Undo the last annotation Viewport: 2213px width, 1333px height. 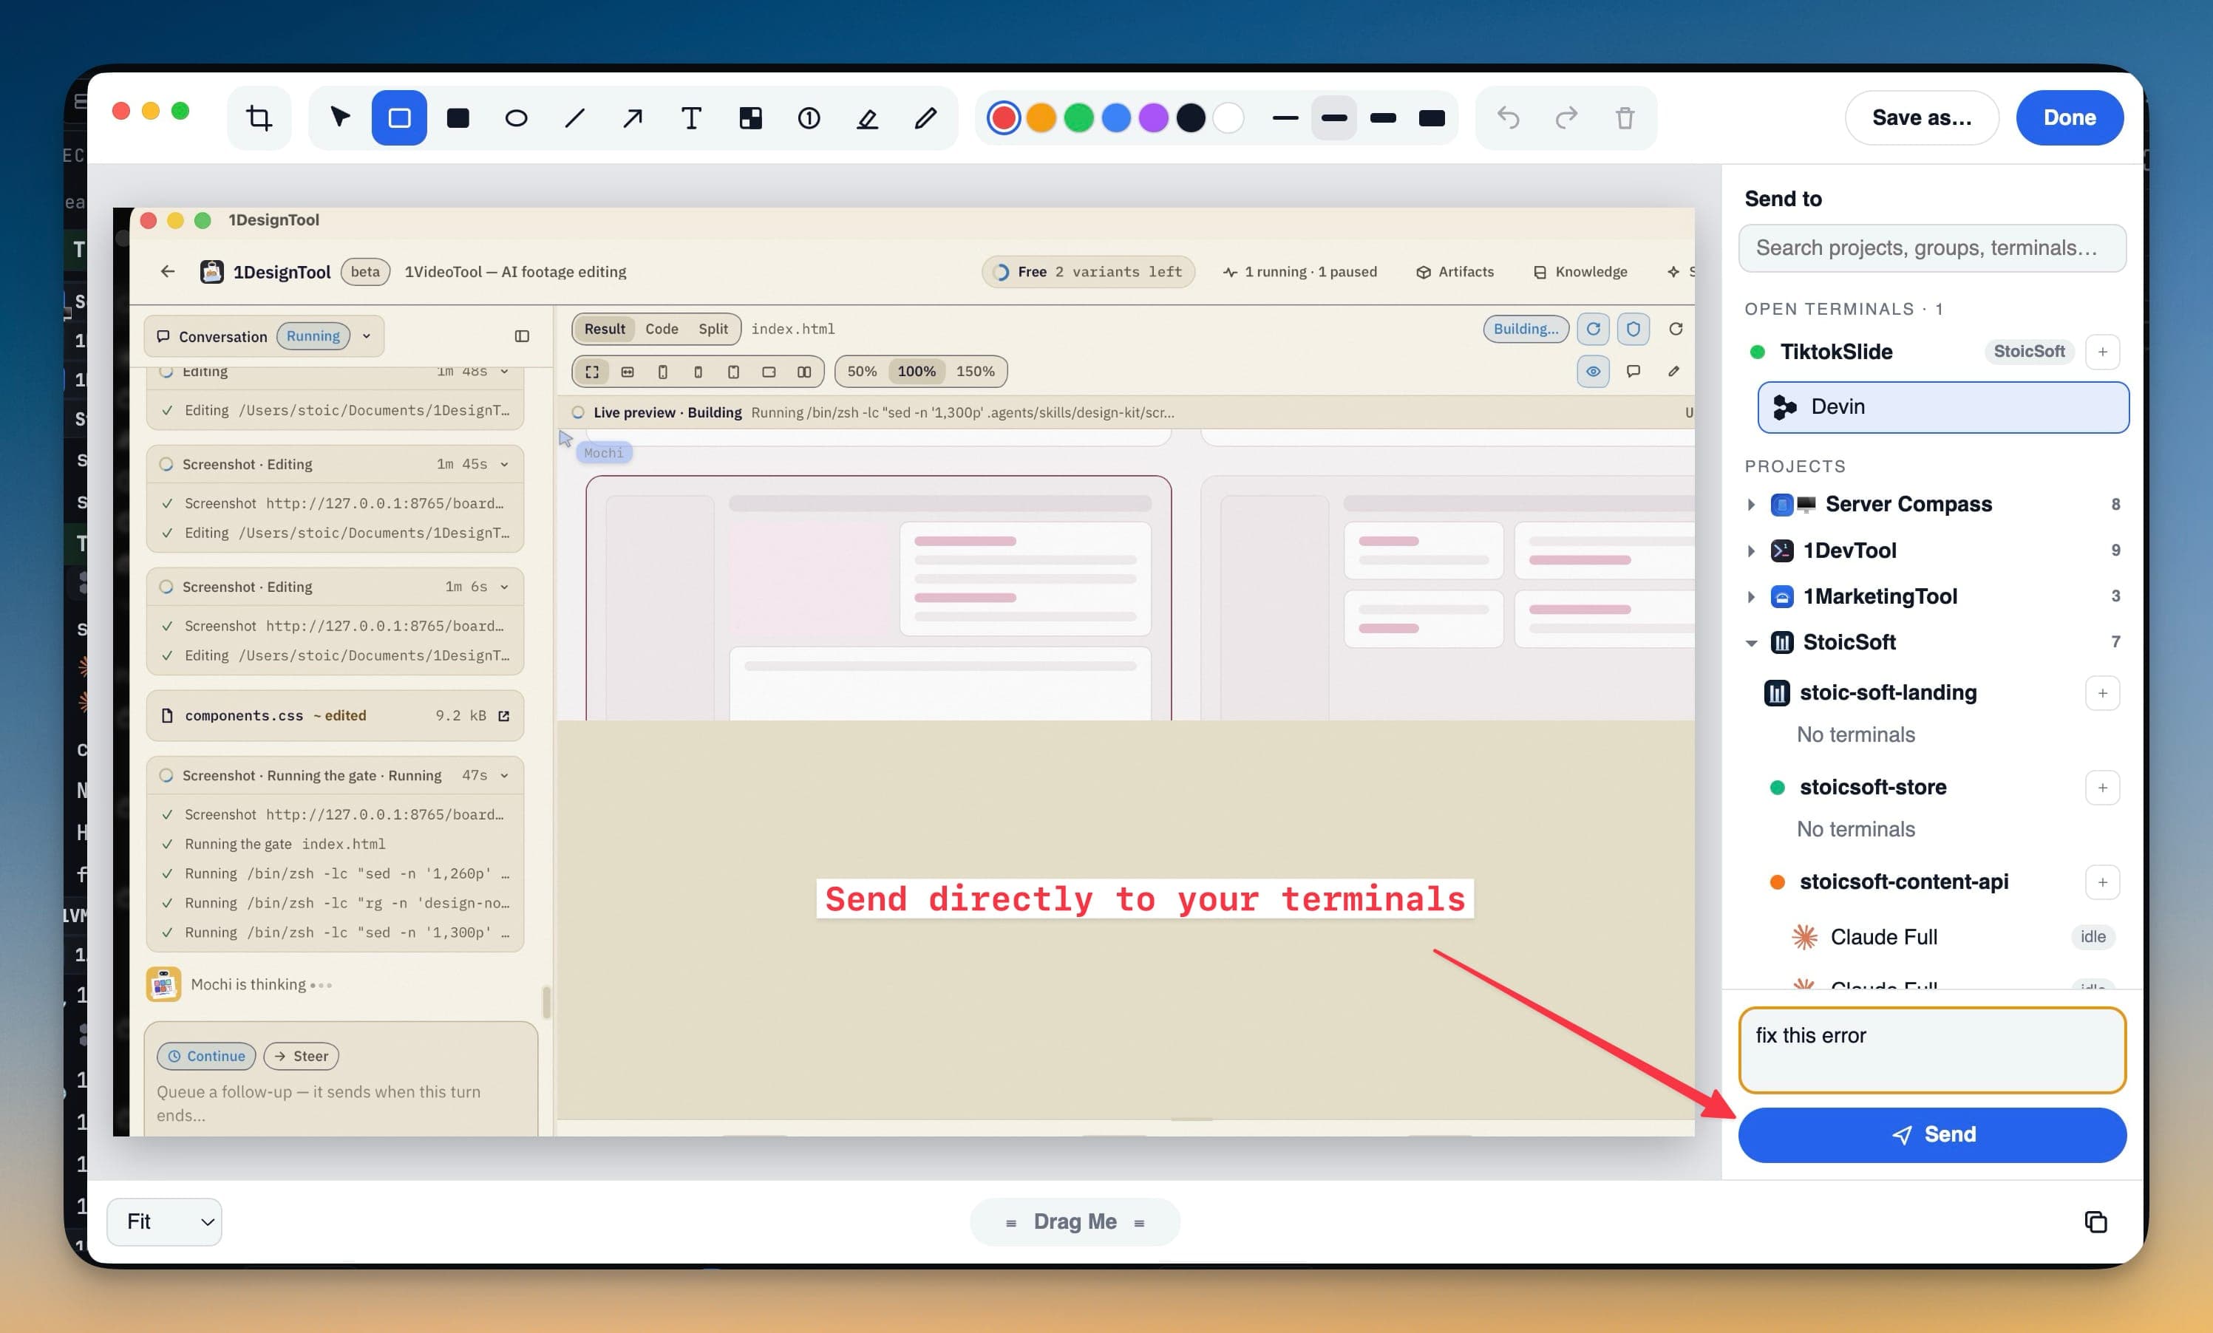point(1508,117)
